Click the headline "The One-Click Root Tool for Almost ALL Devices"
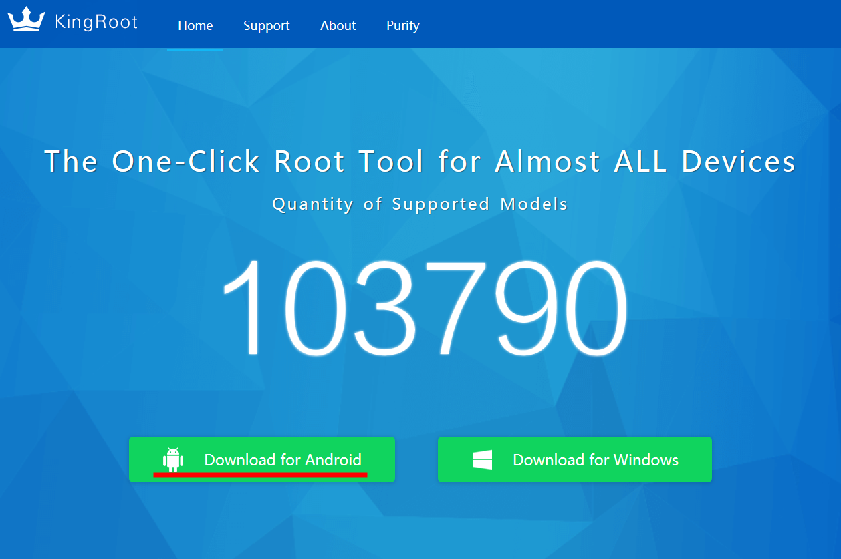Screen dimensions: 841x559 (420, 162)
